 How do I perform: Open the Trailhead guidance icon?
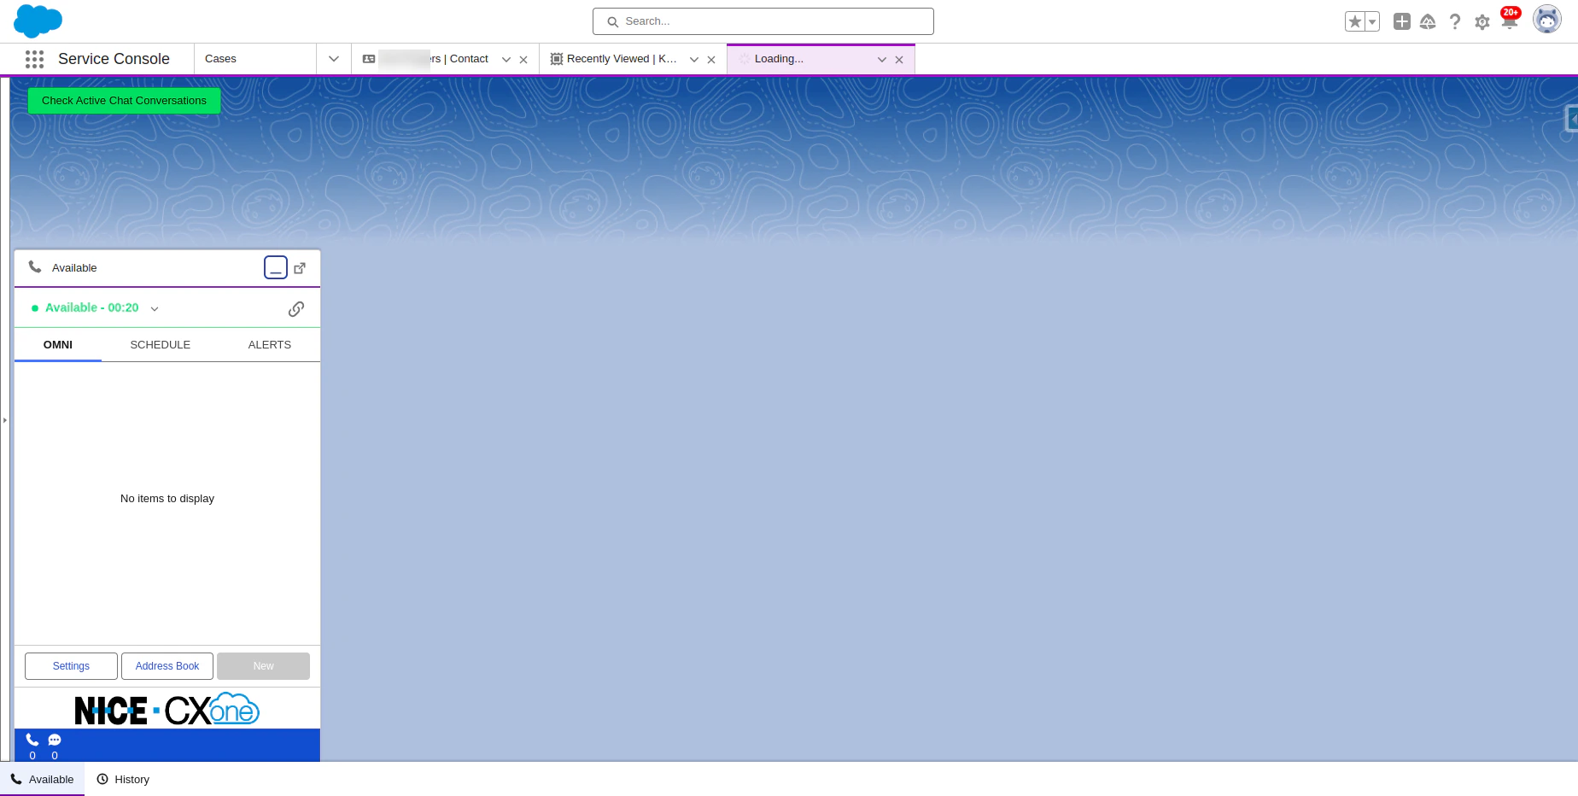pos(1428,21)
